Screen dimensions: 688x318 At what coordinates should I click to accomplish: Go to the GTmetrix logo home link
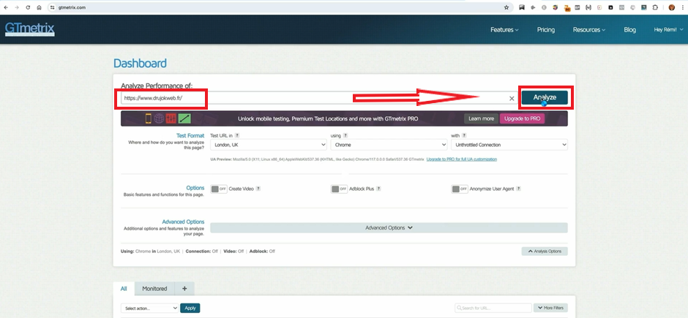click(30, 29)
